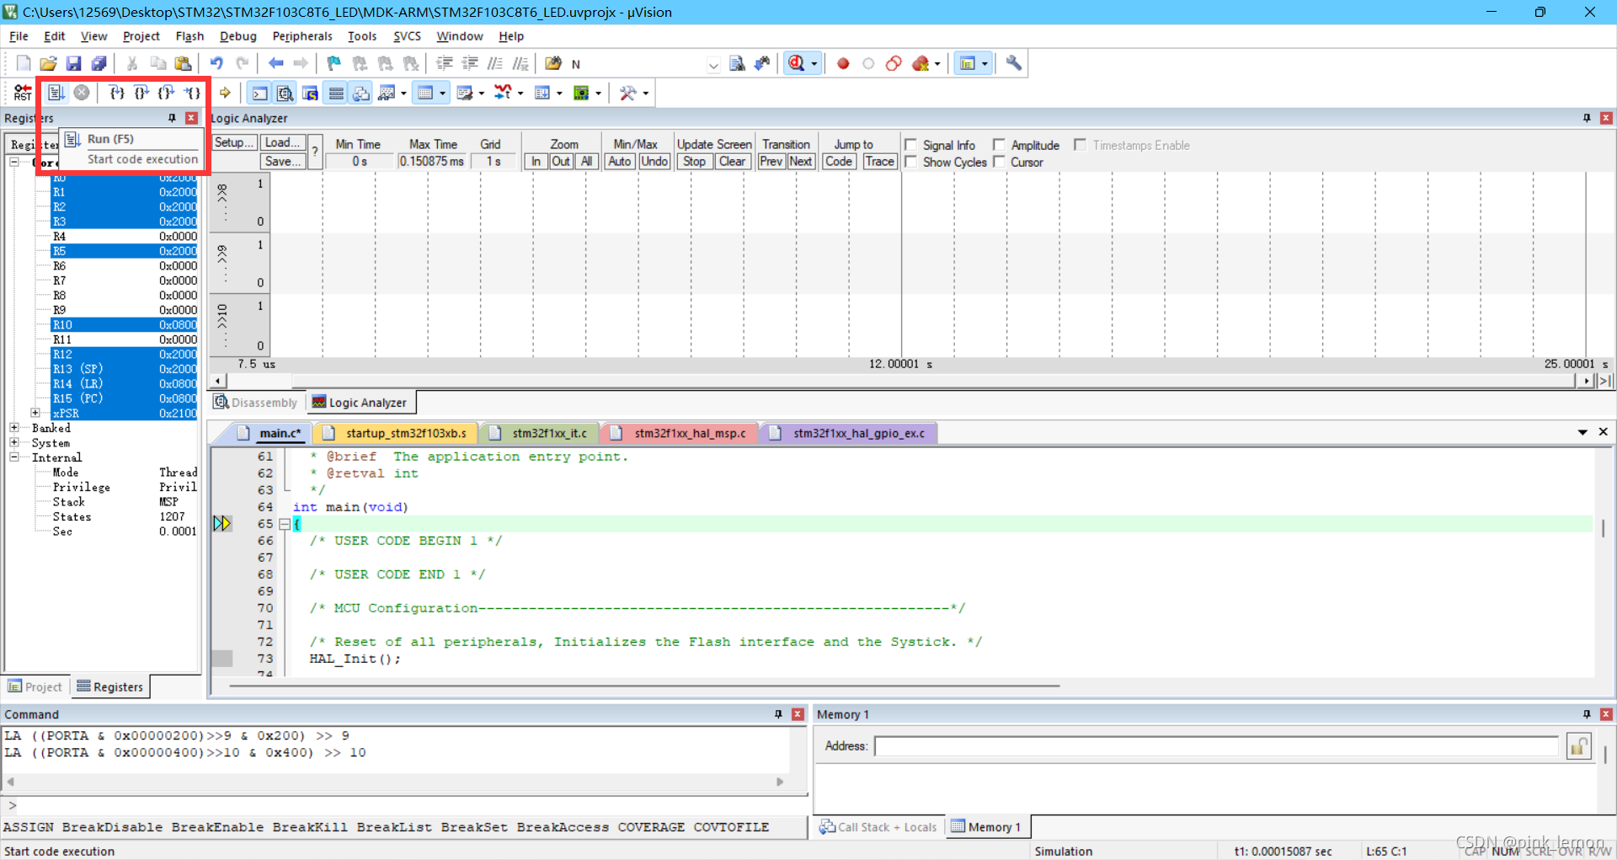This screenshot has height=860, width=1617.
Task: Switch to Call Stack + Locals tab
Action: click(x=878, y=827)
